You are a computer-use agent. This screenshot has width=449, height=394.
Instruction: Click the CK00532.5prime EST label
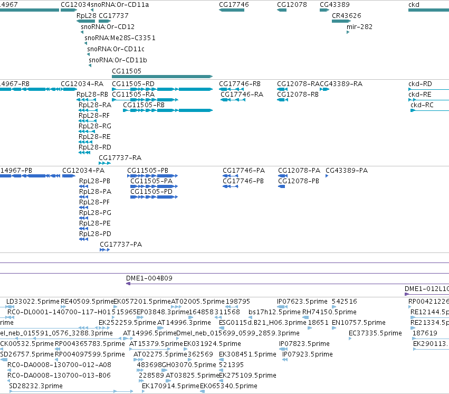pyautogui.click(x=27, y=344)
